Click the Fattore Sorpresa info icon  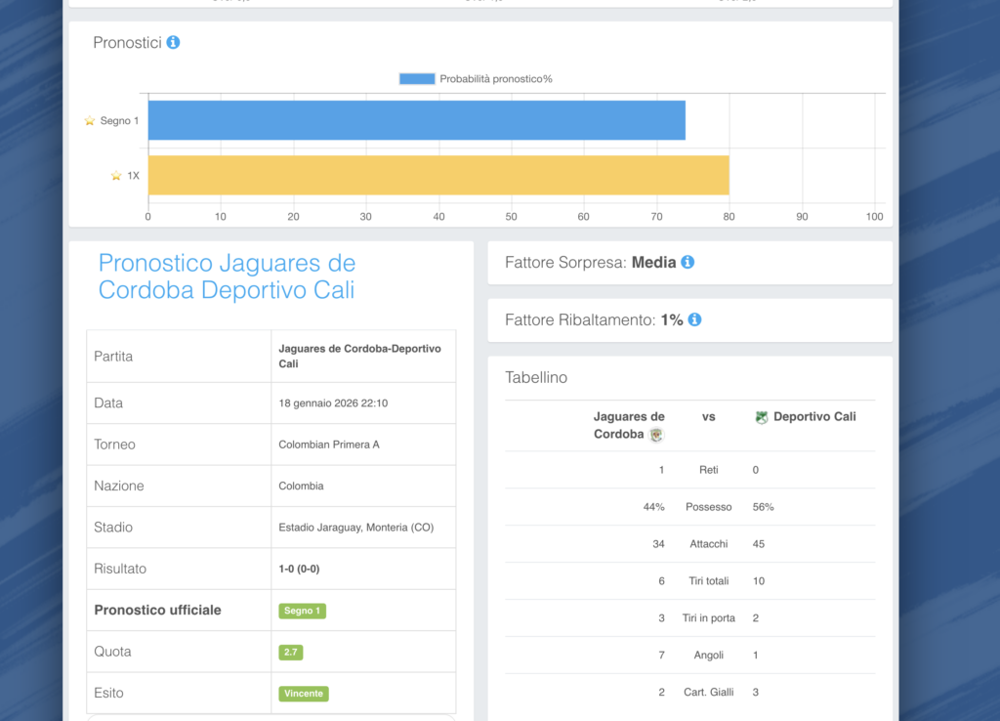[687, 263]
